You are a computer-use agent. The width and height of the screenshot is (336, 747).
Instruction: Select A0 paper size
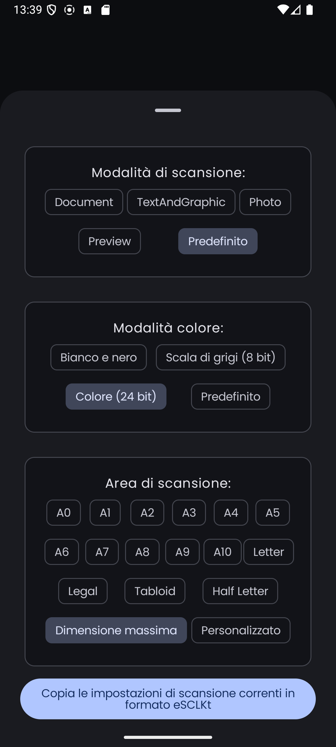pos(63,513)
